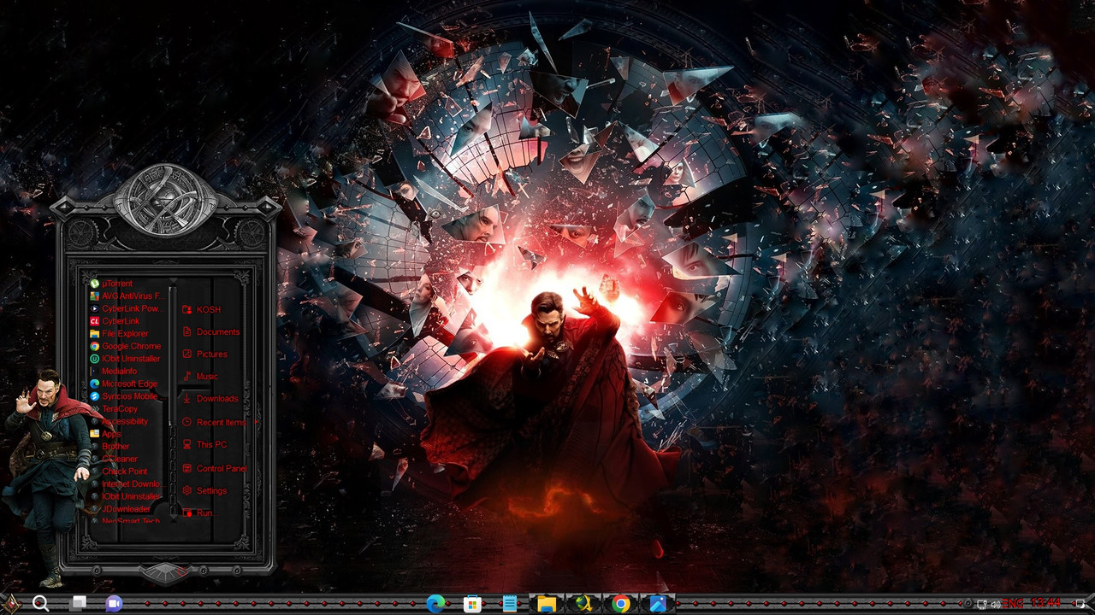Open the volume control in system tray
1095x615 pixels.
point(996,604)
